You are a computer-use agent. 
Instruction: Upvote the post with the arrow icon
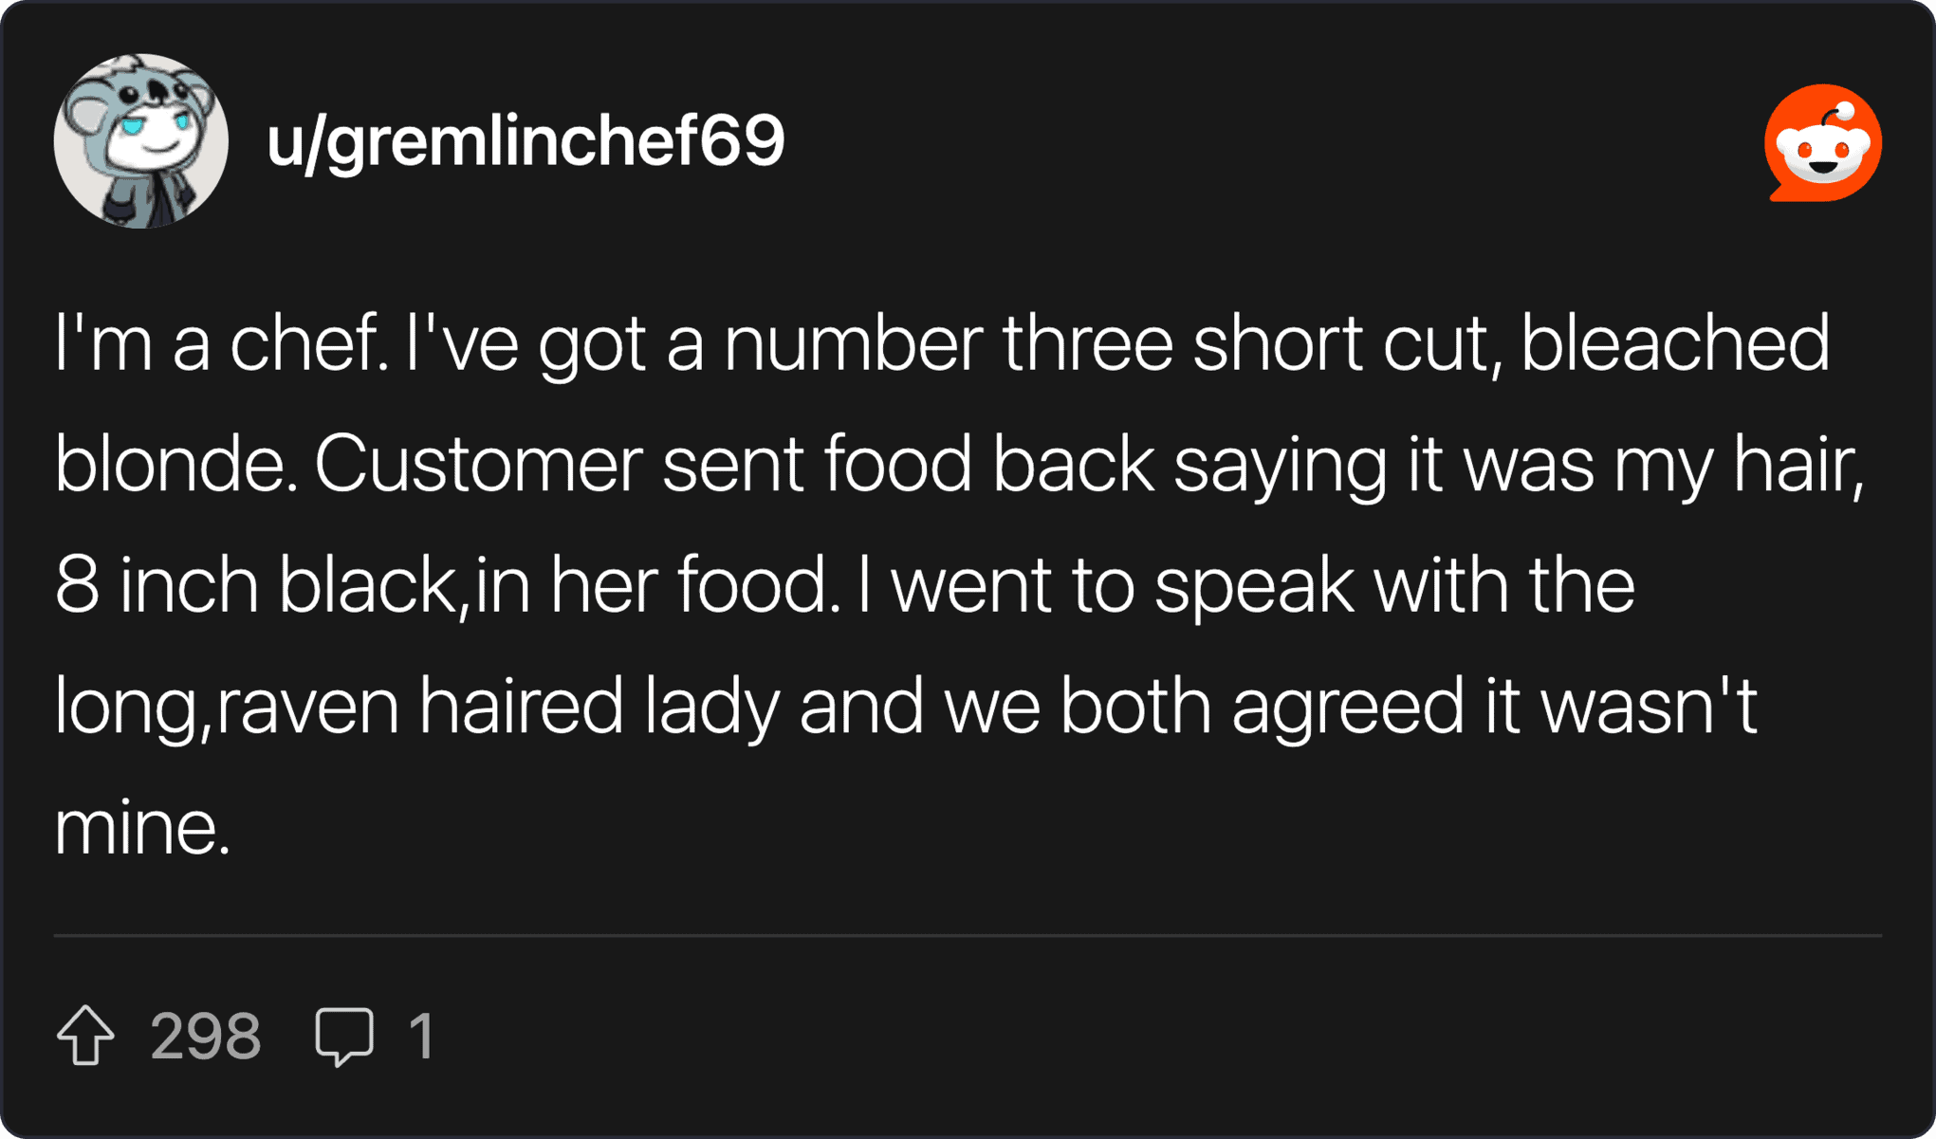[85, 1035]
